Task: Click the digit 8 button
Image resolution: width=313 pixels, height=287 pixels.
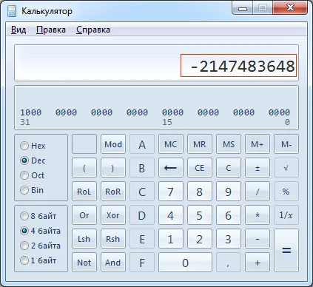Action: click(200, 192)
